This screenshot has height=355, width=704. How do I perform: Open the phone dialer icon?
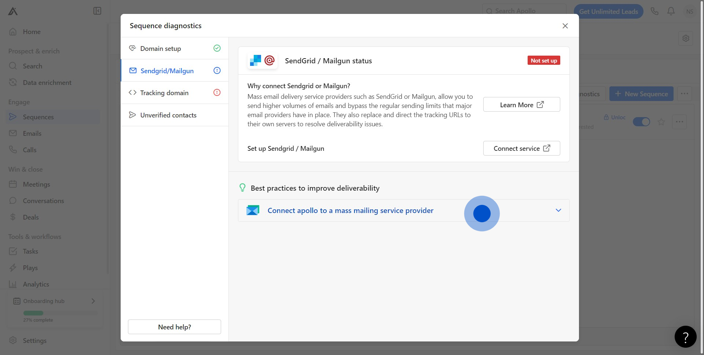pos(654,11)
